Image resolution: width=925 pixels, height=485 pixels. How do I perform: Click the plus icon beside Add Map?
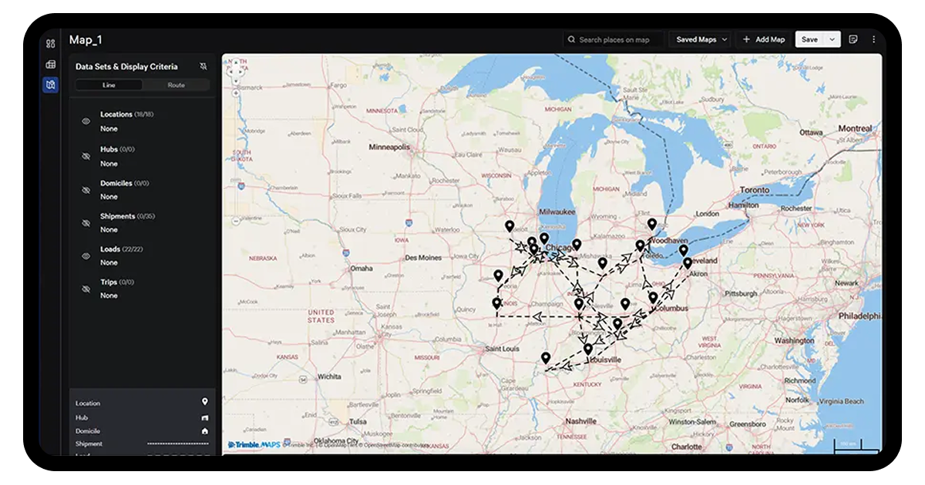click(746, 39)
